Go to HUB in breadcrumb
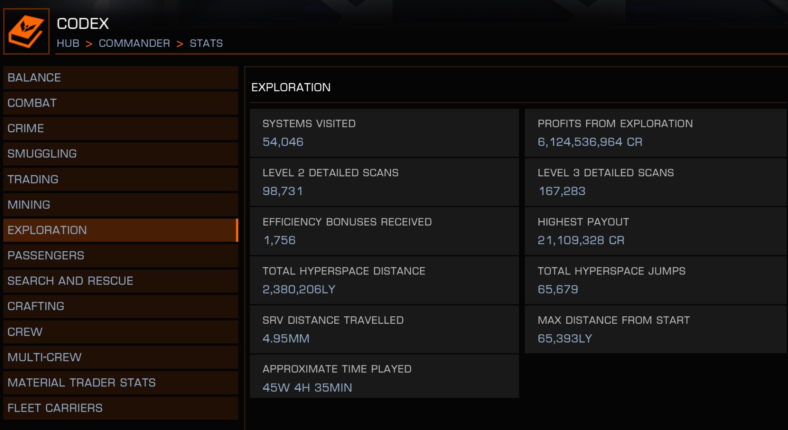Viewport: 788px width, 430px height. coord(68,43)
